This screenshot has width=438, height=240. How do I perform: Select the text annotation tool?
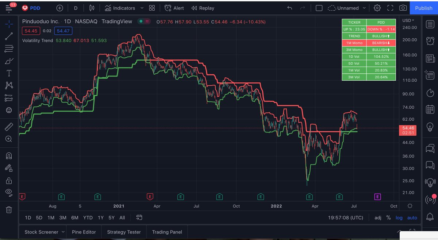[x=9, y=73]
